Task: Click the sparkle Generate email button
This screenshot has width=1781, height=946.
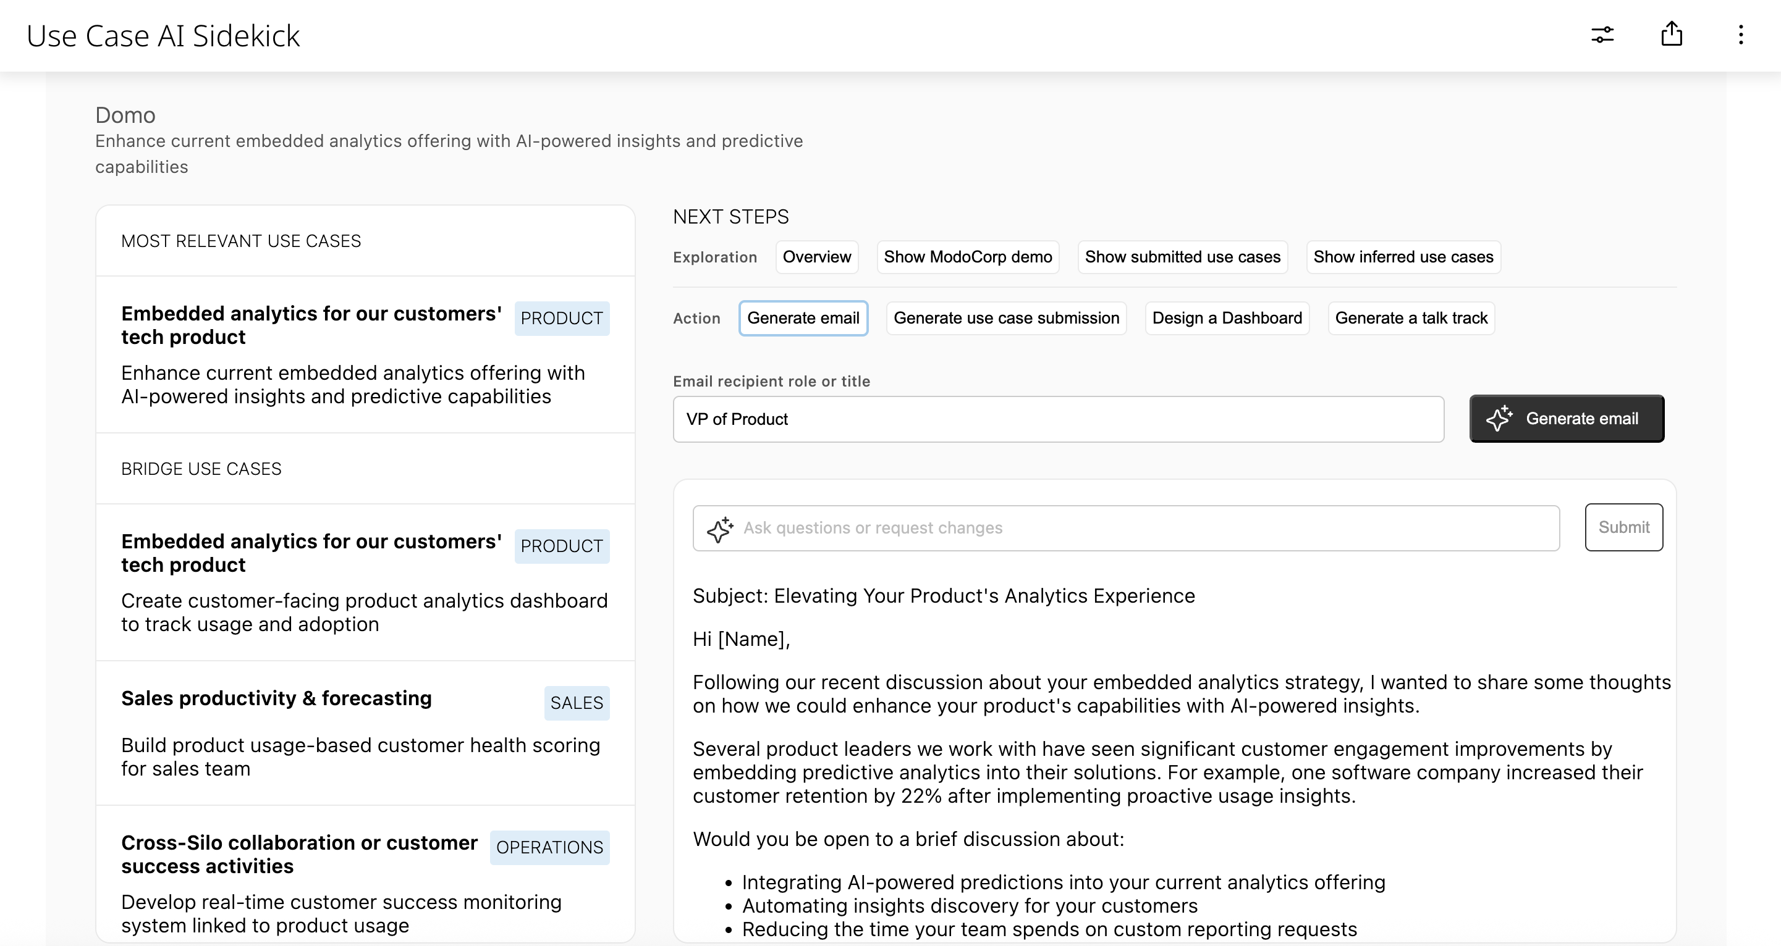Action: [1566, 418]
